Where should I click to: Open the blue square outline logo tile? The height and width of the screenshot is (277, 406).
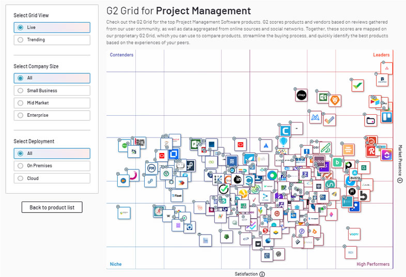coord(174,155)
